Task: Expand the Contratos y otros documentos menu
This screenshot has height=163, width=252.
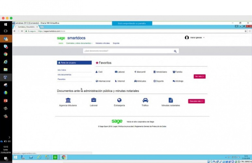Action: 80,43
